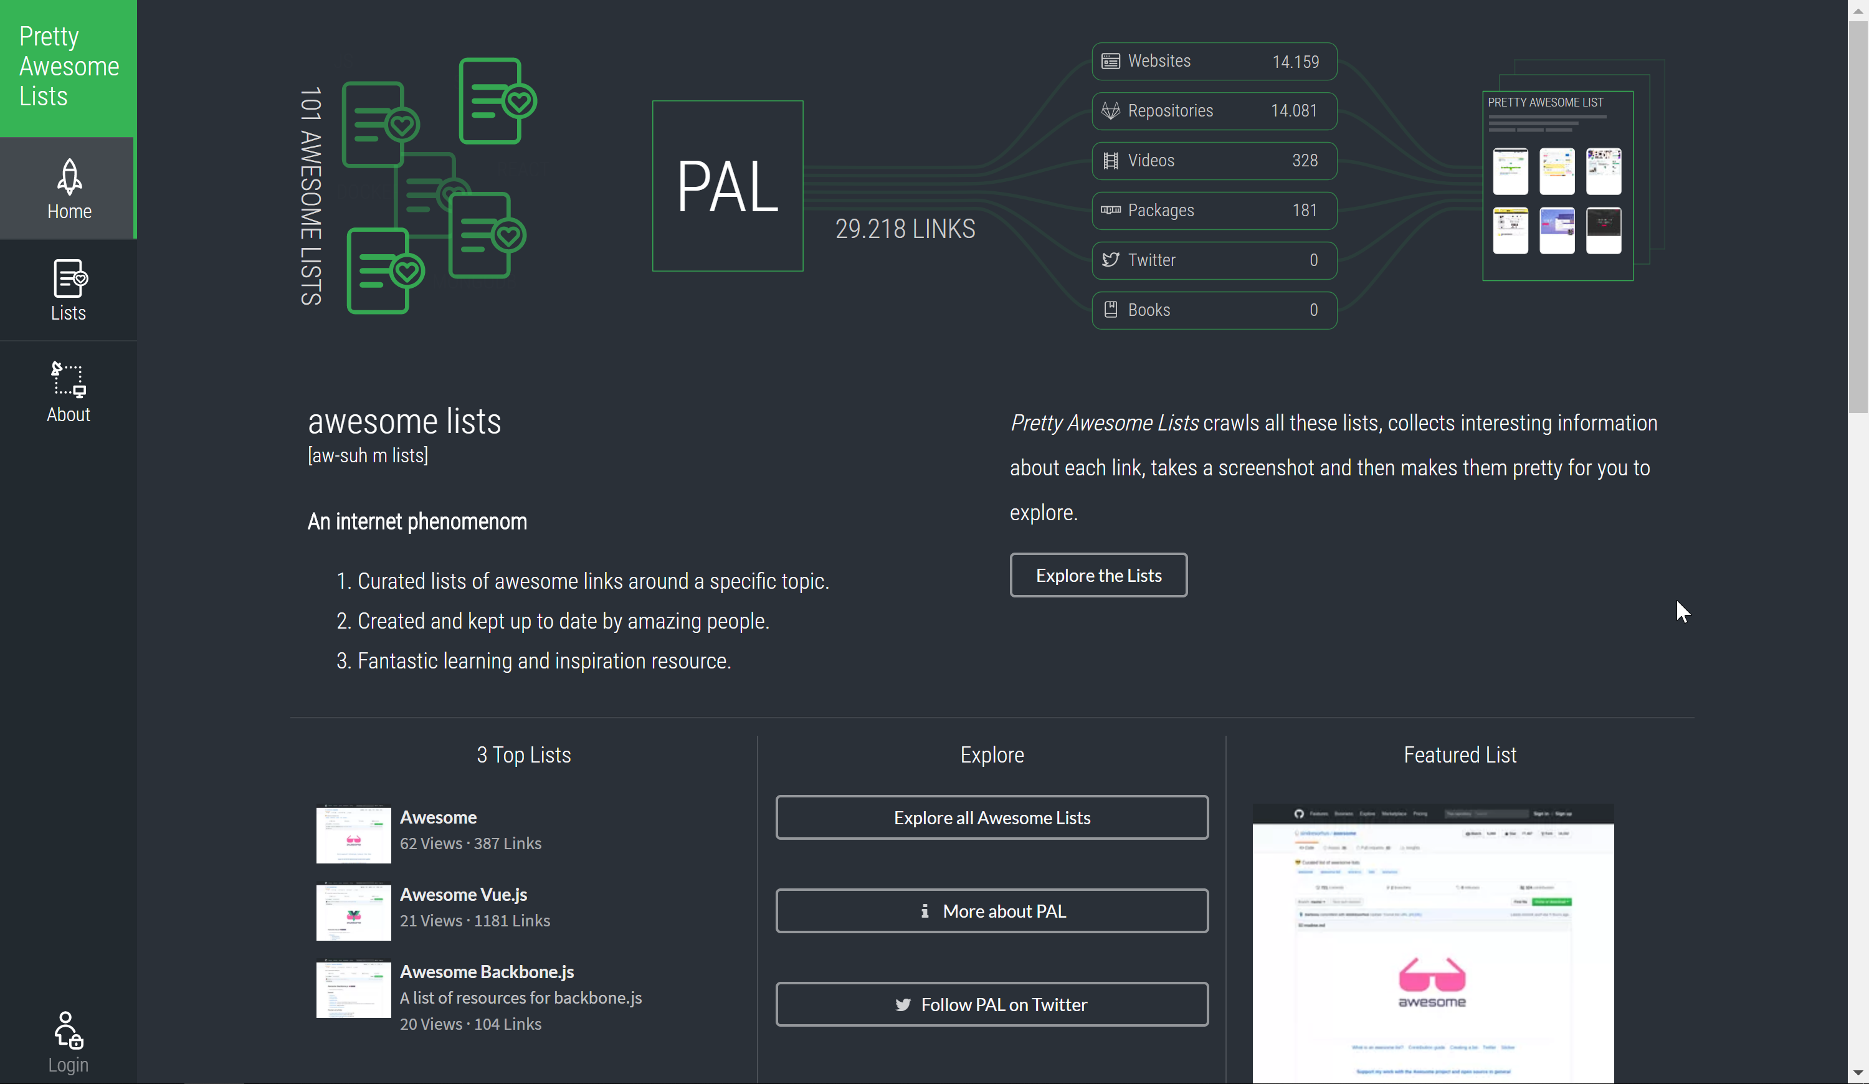
Task: Click the Awesome Backbone.js list thumbnail
Action: coord(353,989)
